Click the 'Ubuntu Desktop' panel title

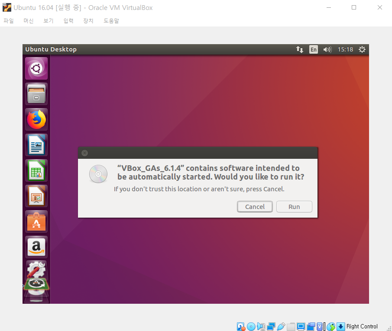pyautogui.click(x=51, y=49)
